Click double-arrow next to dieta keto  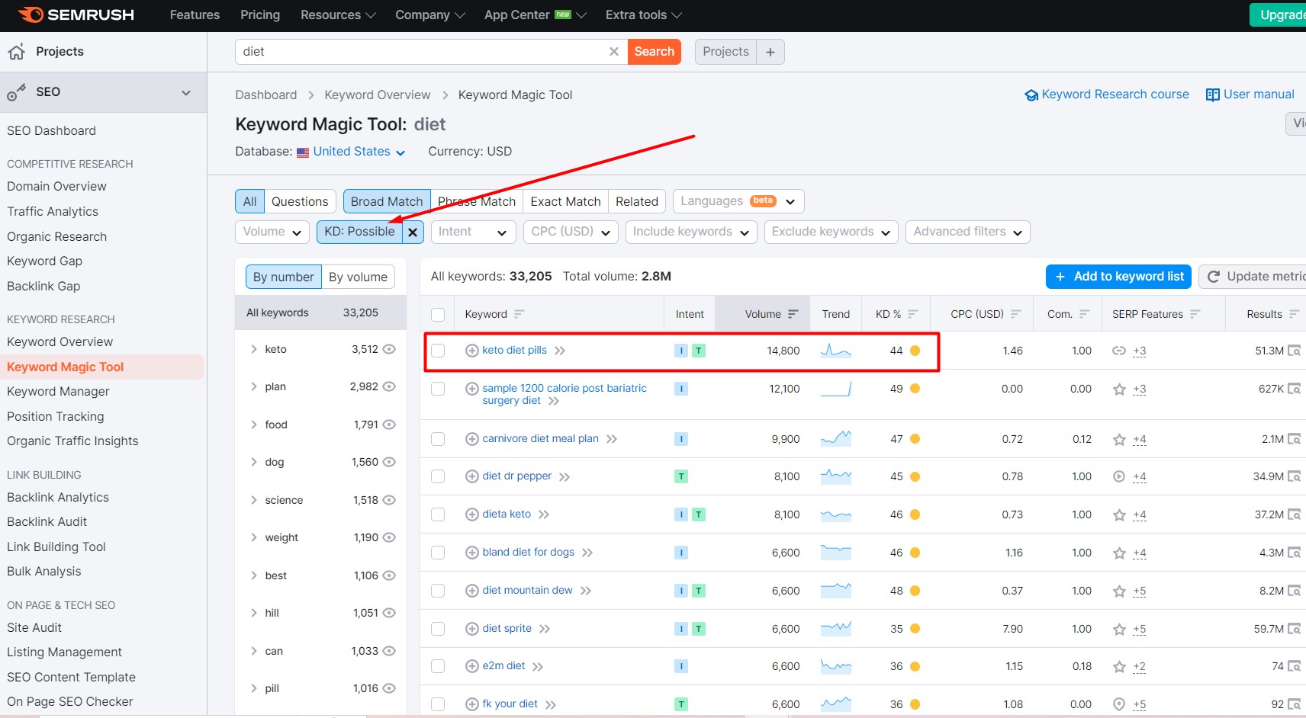point(544,514)
